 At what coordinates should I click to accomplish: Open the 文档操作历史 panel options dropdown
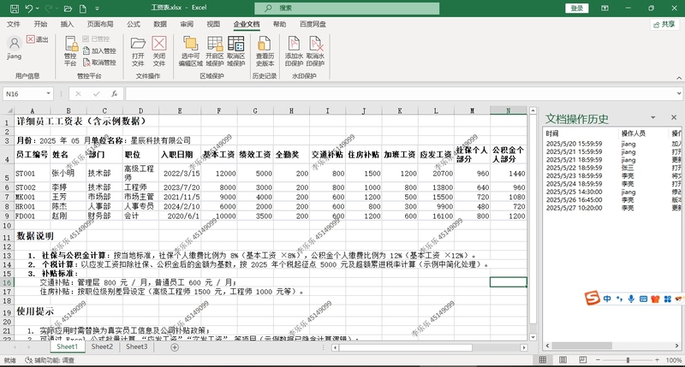652,118
